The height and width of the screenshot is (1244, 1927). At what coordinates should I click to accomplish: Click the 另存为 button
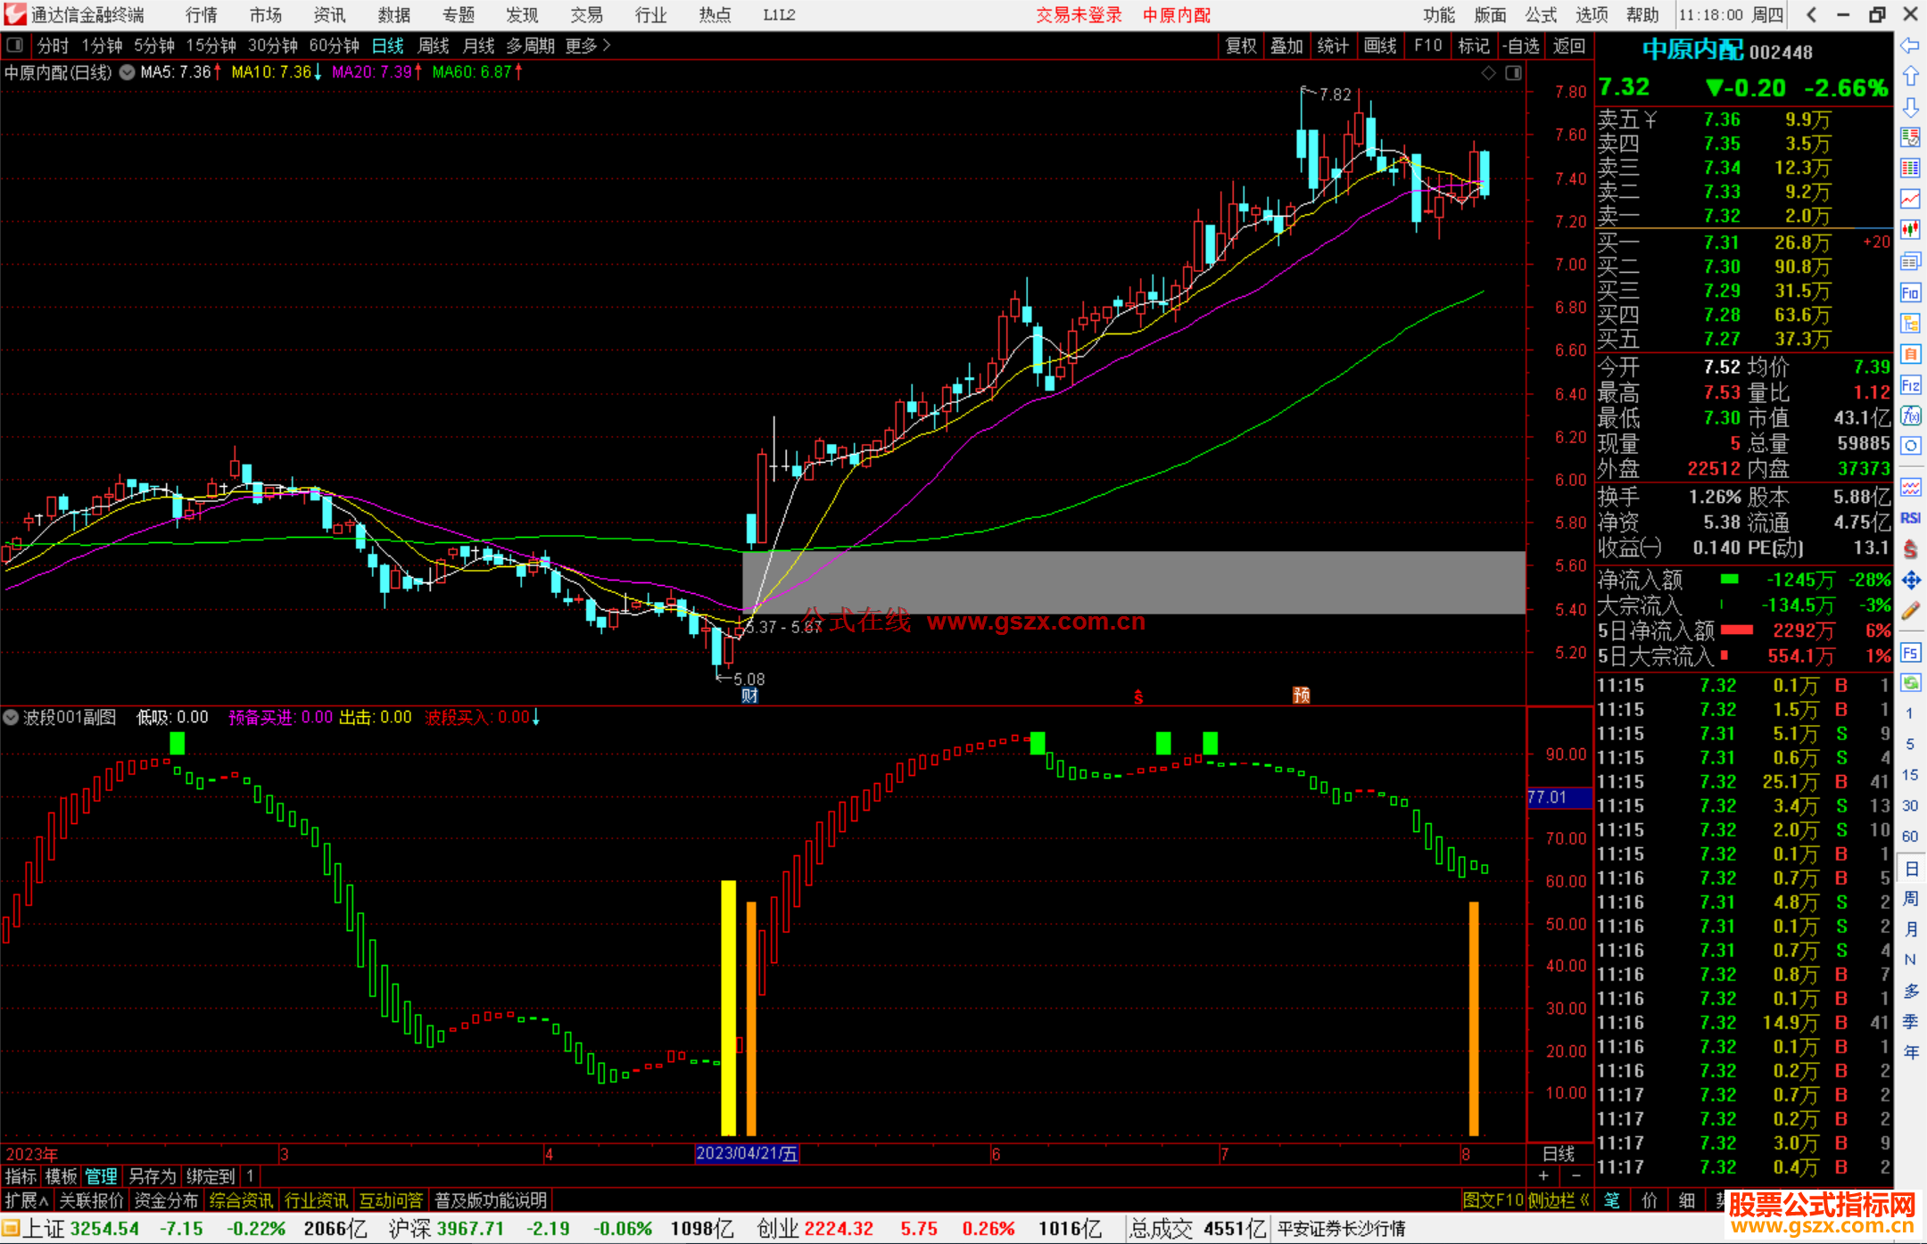tap(153, 1176)
